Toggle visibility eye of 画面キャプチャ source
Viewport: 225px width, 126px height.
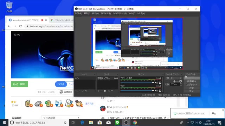click(x=115, y=78)
